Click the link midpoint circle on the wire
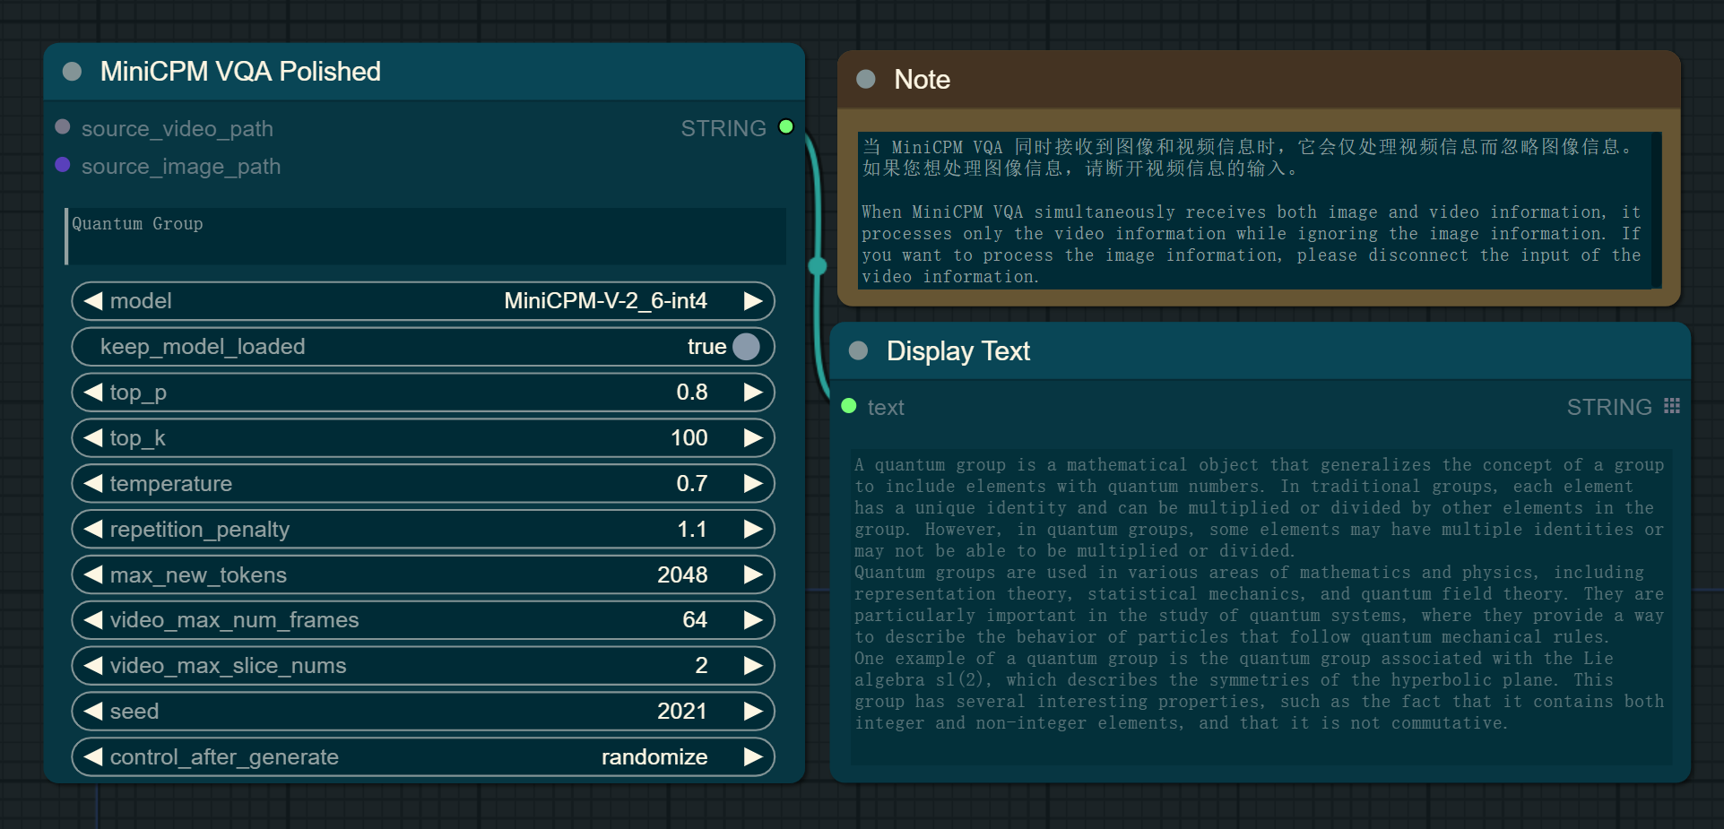The image size is (1724, 829). 818,266
